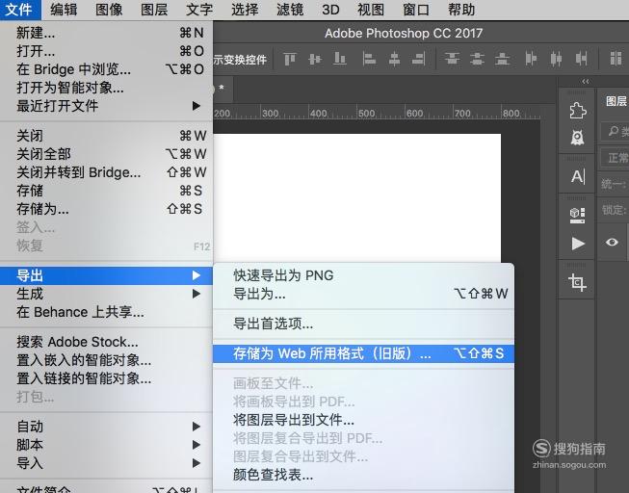The height and width of the screenshot is (493, 629).
Task: Click the align bottom edges icon
Action: click(x=340, y=59)
